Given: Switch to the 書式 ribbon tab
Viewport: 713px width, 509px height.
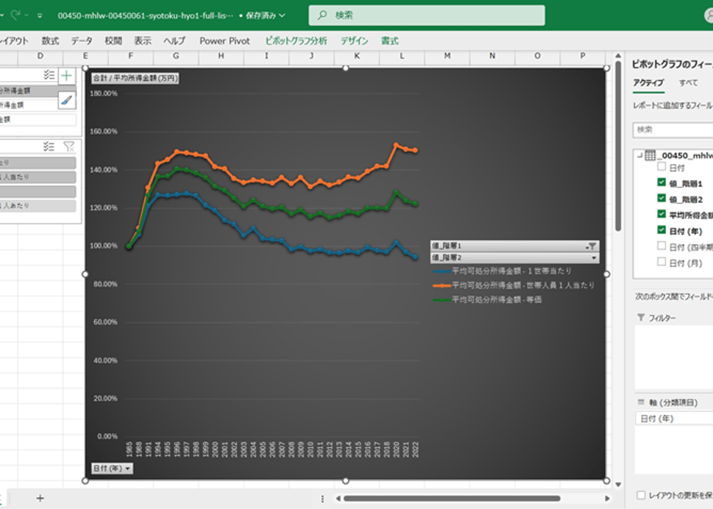Looking at the screenshot, I should point(390,41).
